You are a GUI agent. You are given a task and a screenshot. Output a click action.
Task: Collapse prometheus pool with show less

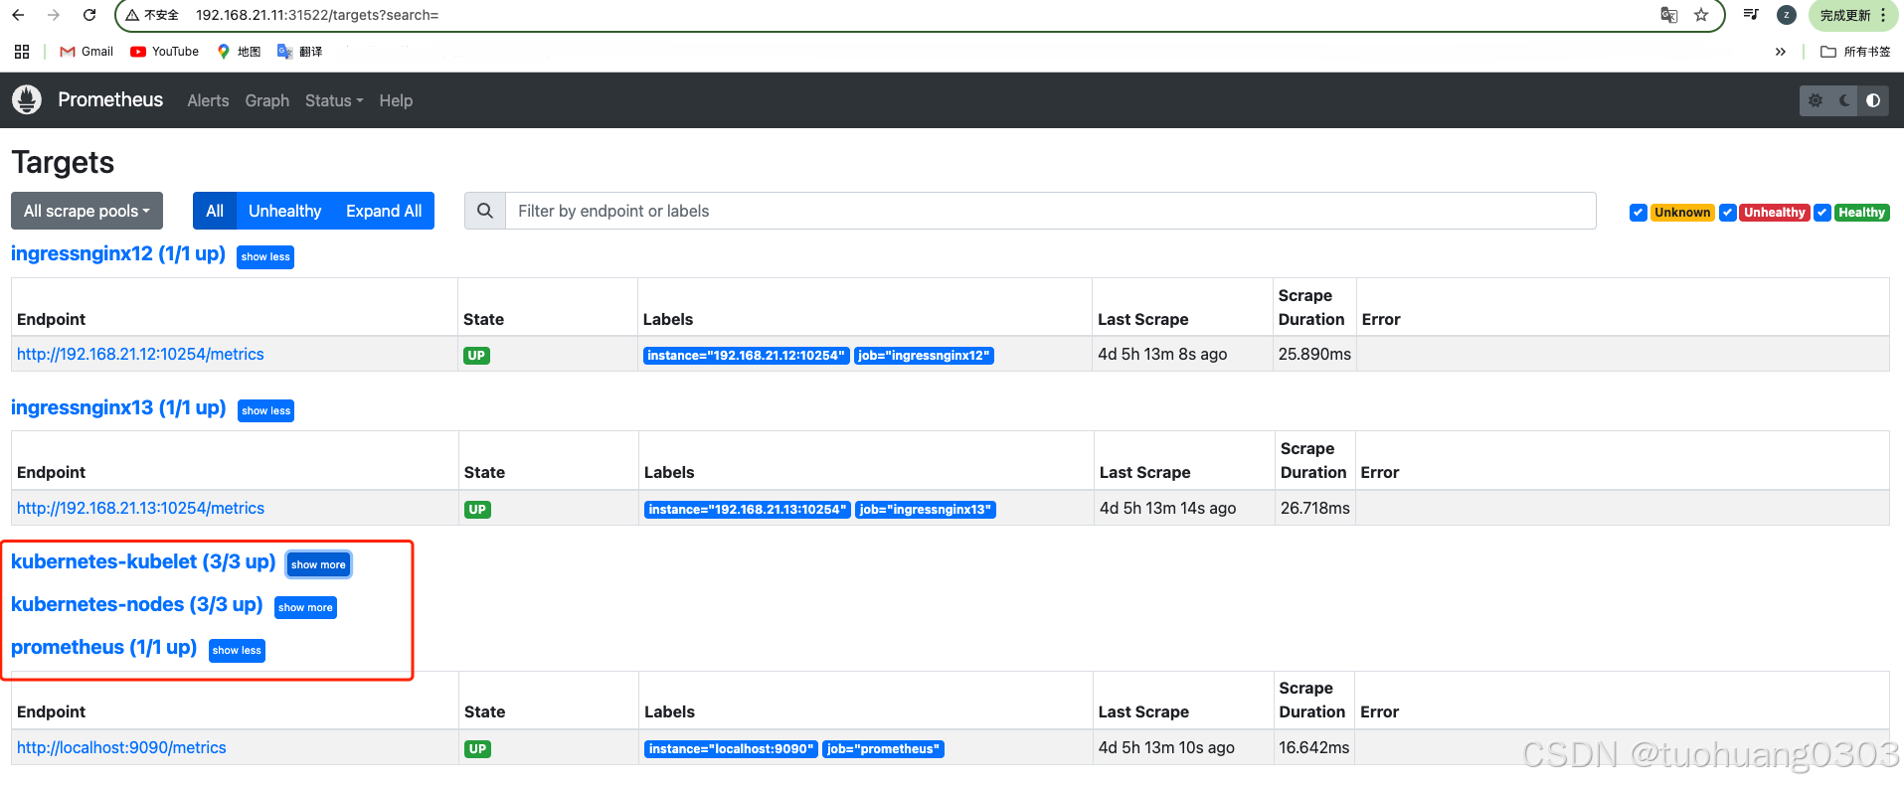coord(237,650)
